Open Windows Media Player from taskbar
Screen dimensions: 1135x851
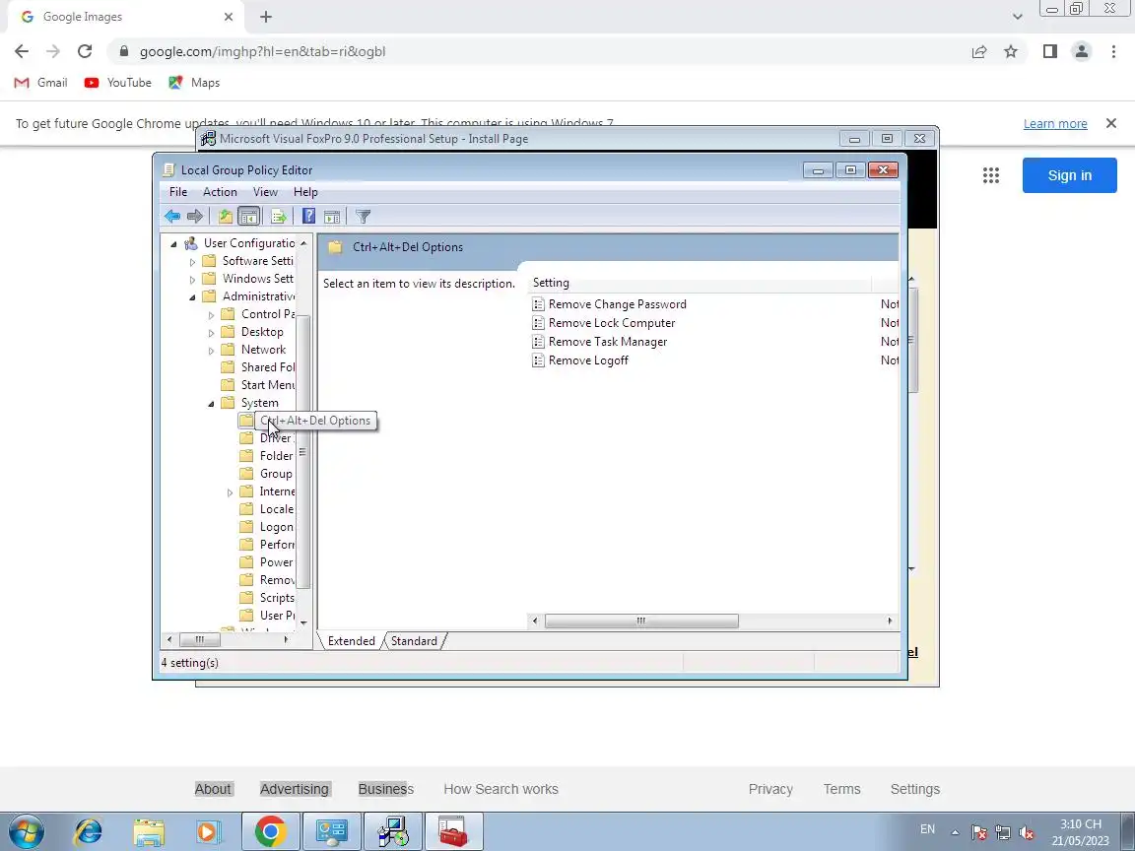209,831
